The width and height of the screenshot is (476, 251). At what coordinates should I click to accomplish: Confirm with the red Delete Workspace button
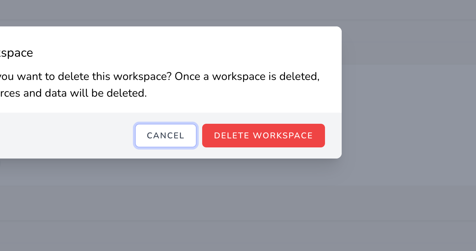pyautogui.click(x=263, y=136)
